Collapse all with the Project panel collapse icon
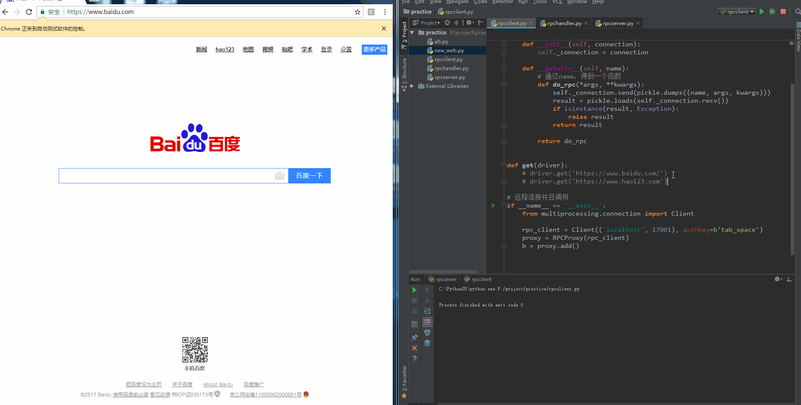 click(x=456, y=23)
